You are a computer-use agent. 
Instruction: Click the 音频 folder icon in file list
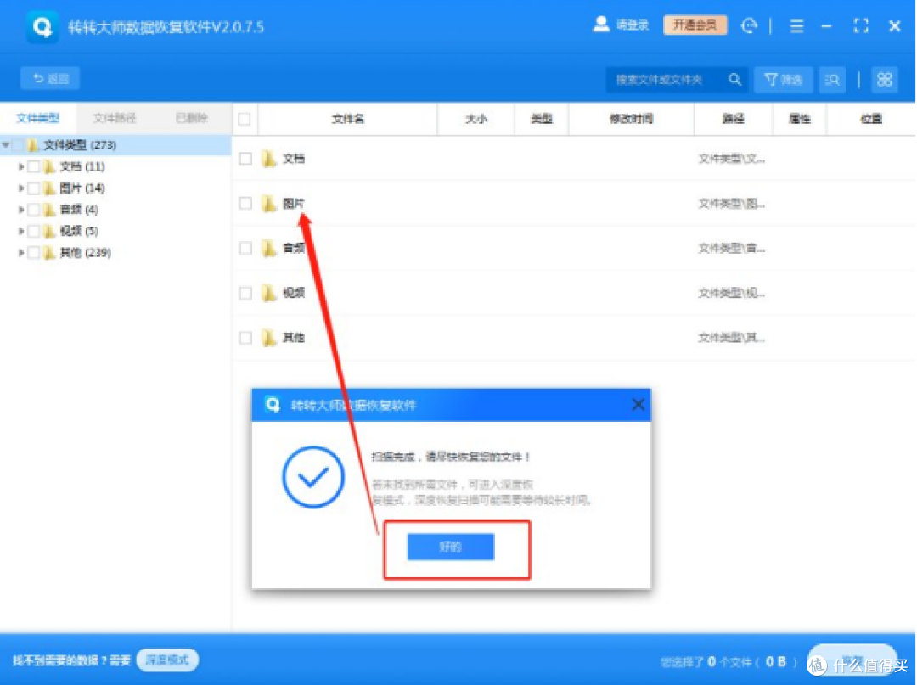coord(268,249)
